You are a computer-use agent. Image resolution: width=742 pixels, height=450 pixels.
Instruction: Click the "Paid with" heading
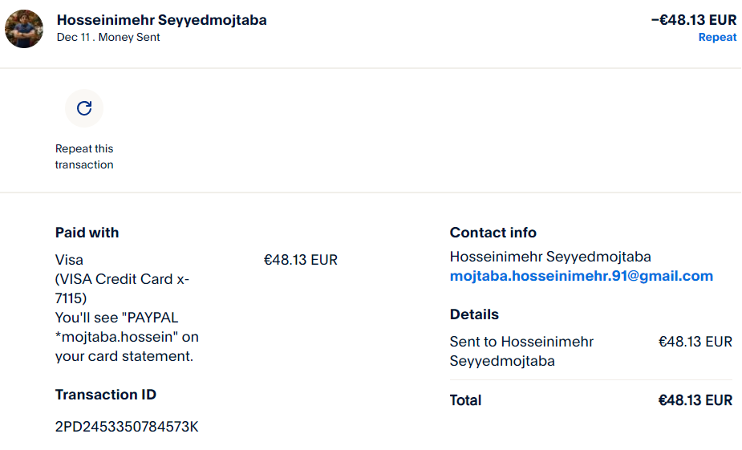tap(87, 233)
